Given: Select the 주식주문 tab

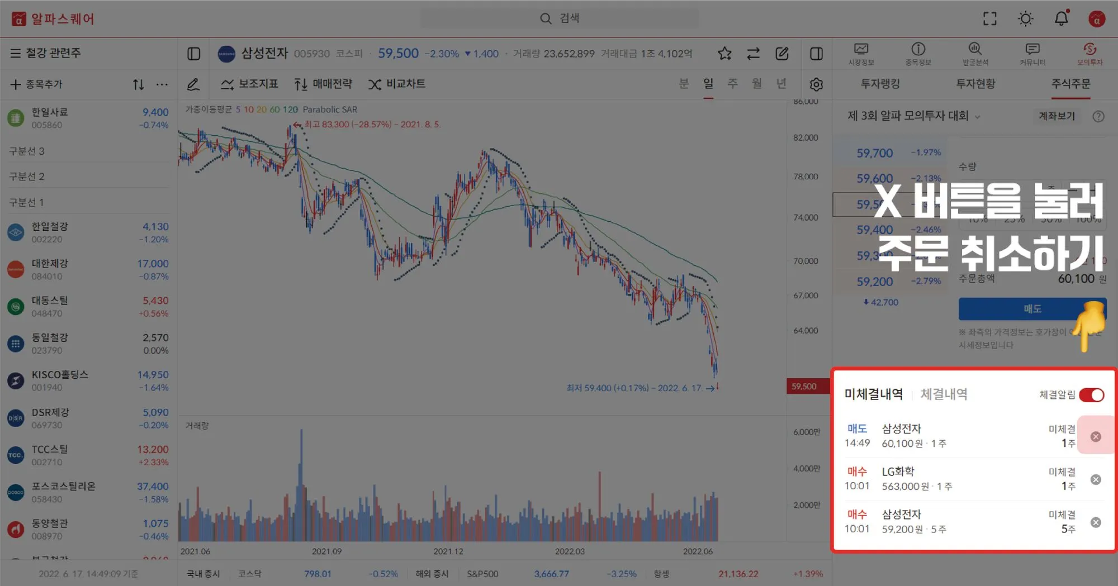Looking at the screenshot, I should (1071, 84).
